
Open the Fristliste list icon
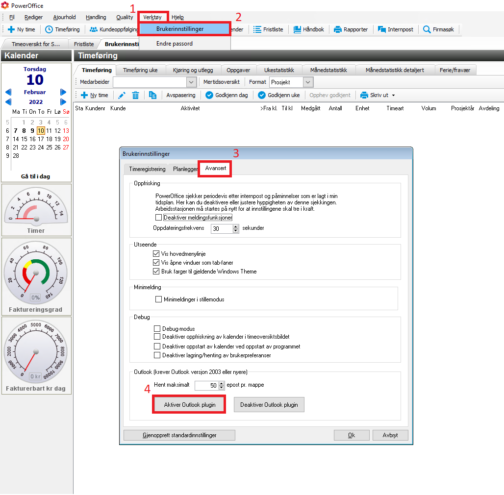257,29
